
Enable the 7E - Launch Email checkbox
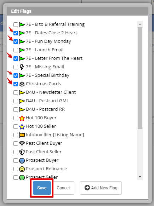16,50
